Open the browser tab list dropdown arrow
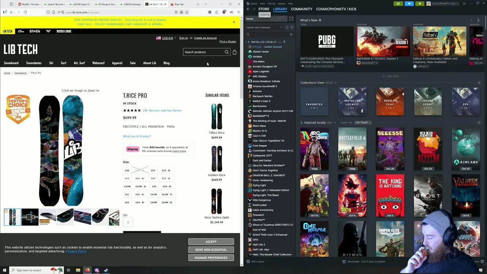The height and width of the screenshot is (274, 487). click(x=205, y=4)
